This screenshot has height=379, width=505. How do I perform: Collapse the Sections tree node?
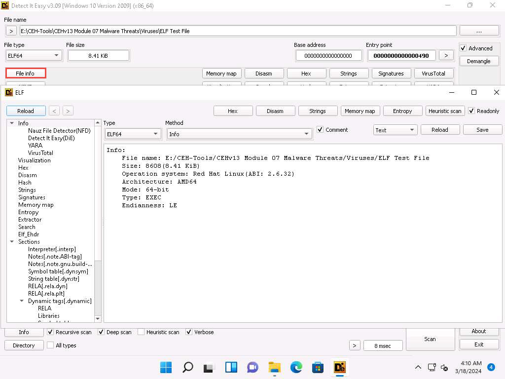pyautogui.click(x=12, y=242)
